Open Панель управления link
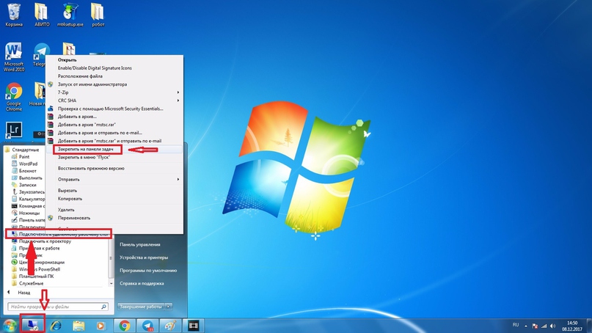The width and height of the screenshot is (592, 333). [139, 245]
